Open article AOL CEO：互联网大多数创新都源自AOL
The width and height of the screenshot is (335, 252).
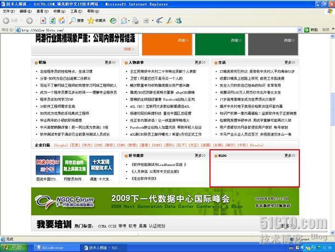tap(160, 106)
